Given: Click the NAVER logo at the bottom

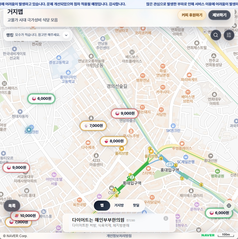Looking at the screenshot, I should coord(208,235).
